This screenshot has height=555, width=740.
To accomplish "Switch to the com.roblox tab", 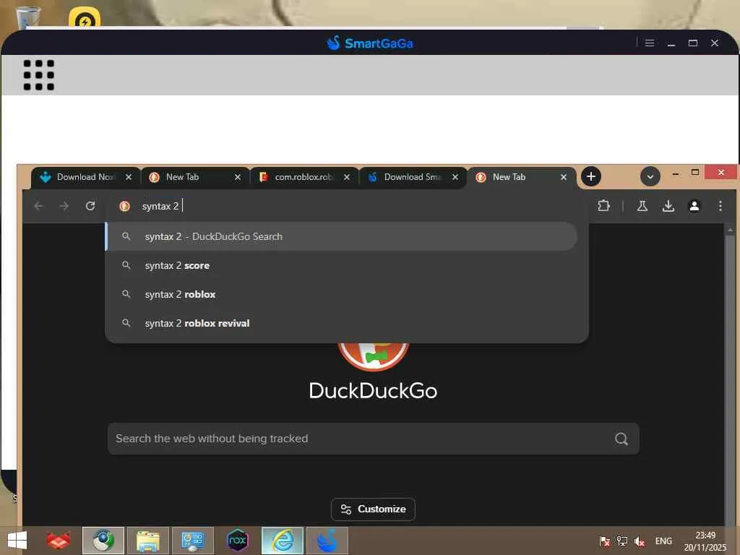I will [x=304, y=178].
